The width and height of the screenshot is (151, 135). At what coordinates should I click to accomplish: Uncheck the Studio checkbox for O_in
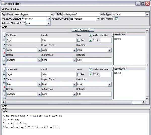click(x=91, y=74)
